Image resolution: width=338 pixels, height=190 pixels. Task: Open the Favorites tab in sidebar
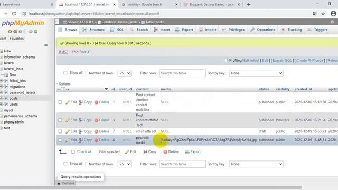click(x=16, y=39)
